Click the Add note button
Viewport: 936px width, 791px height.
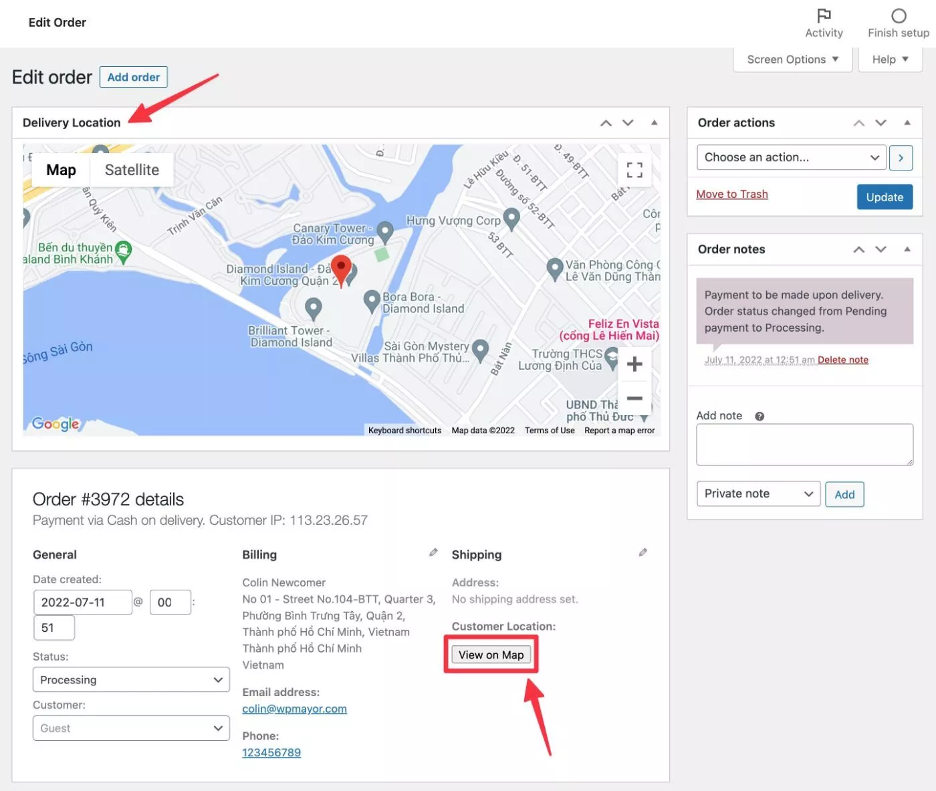click(x=844, y=494)
